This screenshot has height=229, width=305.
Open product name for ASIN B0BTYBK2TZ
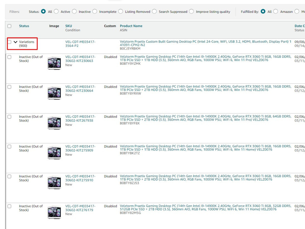(x=205, y=148)
